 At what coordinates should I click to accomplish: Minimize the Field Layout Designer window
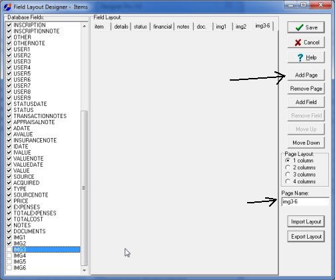coord(291,5)
